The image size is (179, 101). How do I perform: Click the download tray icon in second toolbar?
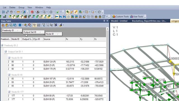point(96,17)
